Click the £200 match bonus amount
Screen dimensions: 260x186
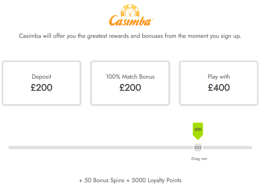click(130, 87)
